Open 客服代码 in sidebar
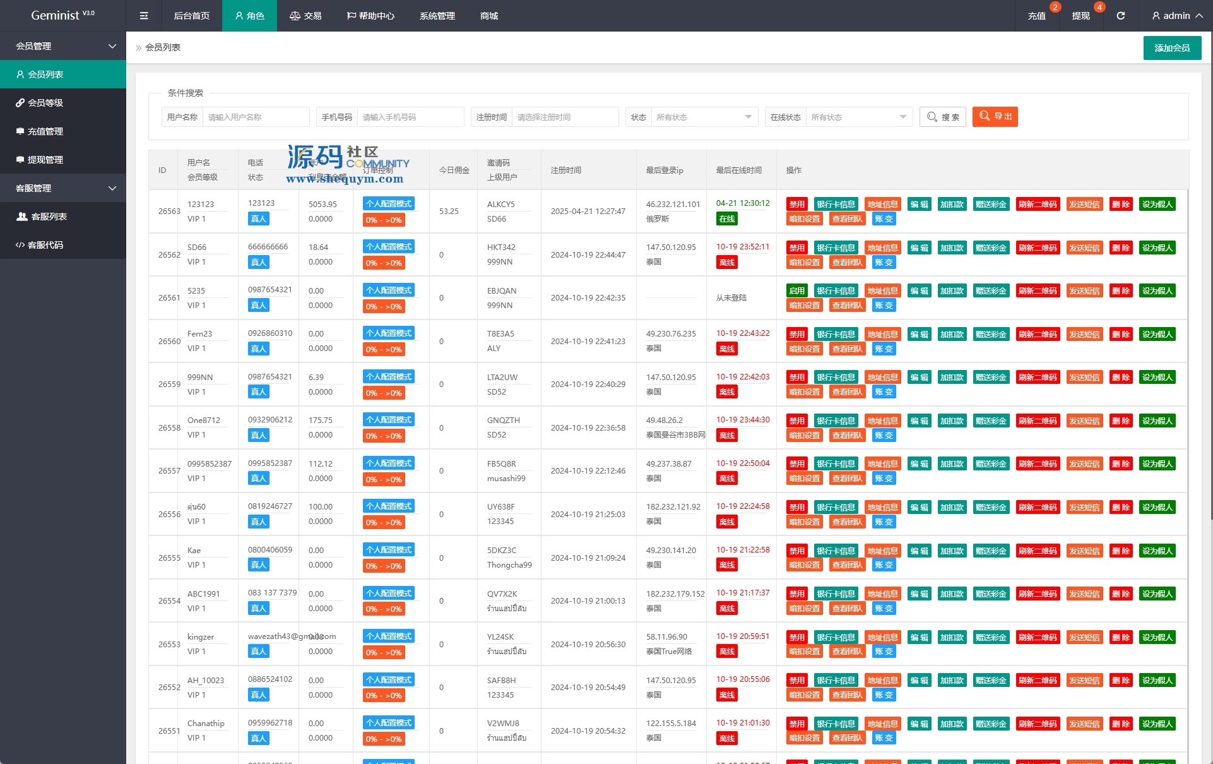This screenshot has height=764, width=1213. [x=45, y=245]
